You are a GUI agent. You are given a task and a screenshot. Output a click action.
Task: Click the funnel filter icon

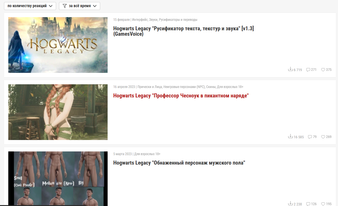[64, 6]
